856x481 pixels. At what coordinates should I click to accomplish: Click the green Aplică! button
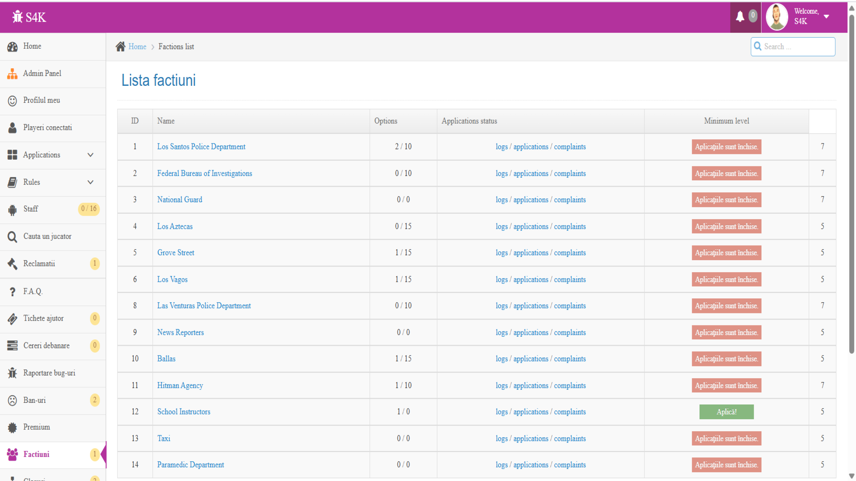point(726,412)
